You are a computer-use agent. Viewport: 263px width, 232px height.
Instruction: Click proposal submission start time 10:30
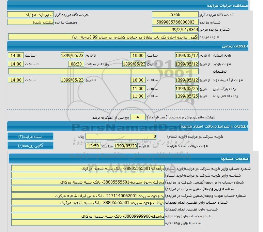pos(138,80)
